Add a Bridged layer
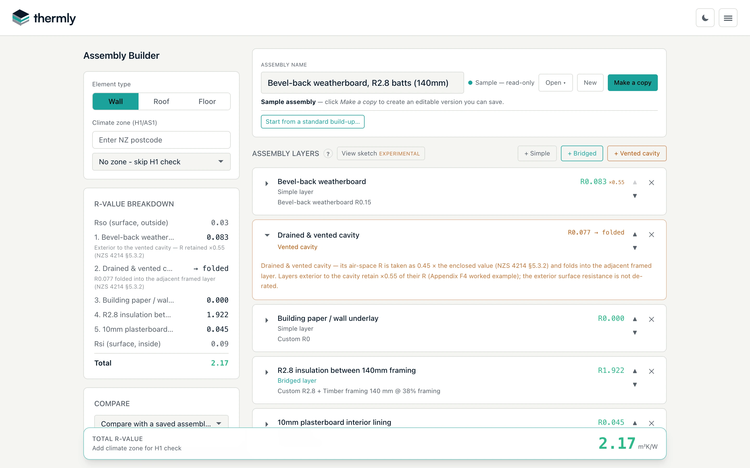This screenshot has width=750, height=468. 582,153
